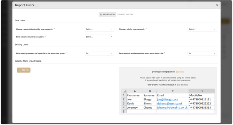Click 'Choose a subscription level for new users only' label
This screenshot has height=125, width=233.
click(35, 29)
